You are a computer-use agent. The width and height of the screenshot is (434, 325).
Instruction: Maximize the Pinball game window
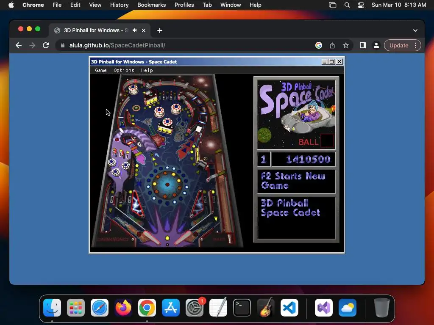(x=331, y=62)
